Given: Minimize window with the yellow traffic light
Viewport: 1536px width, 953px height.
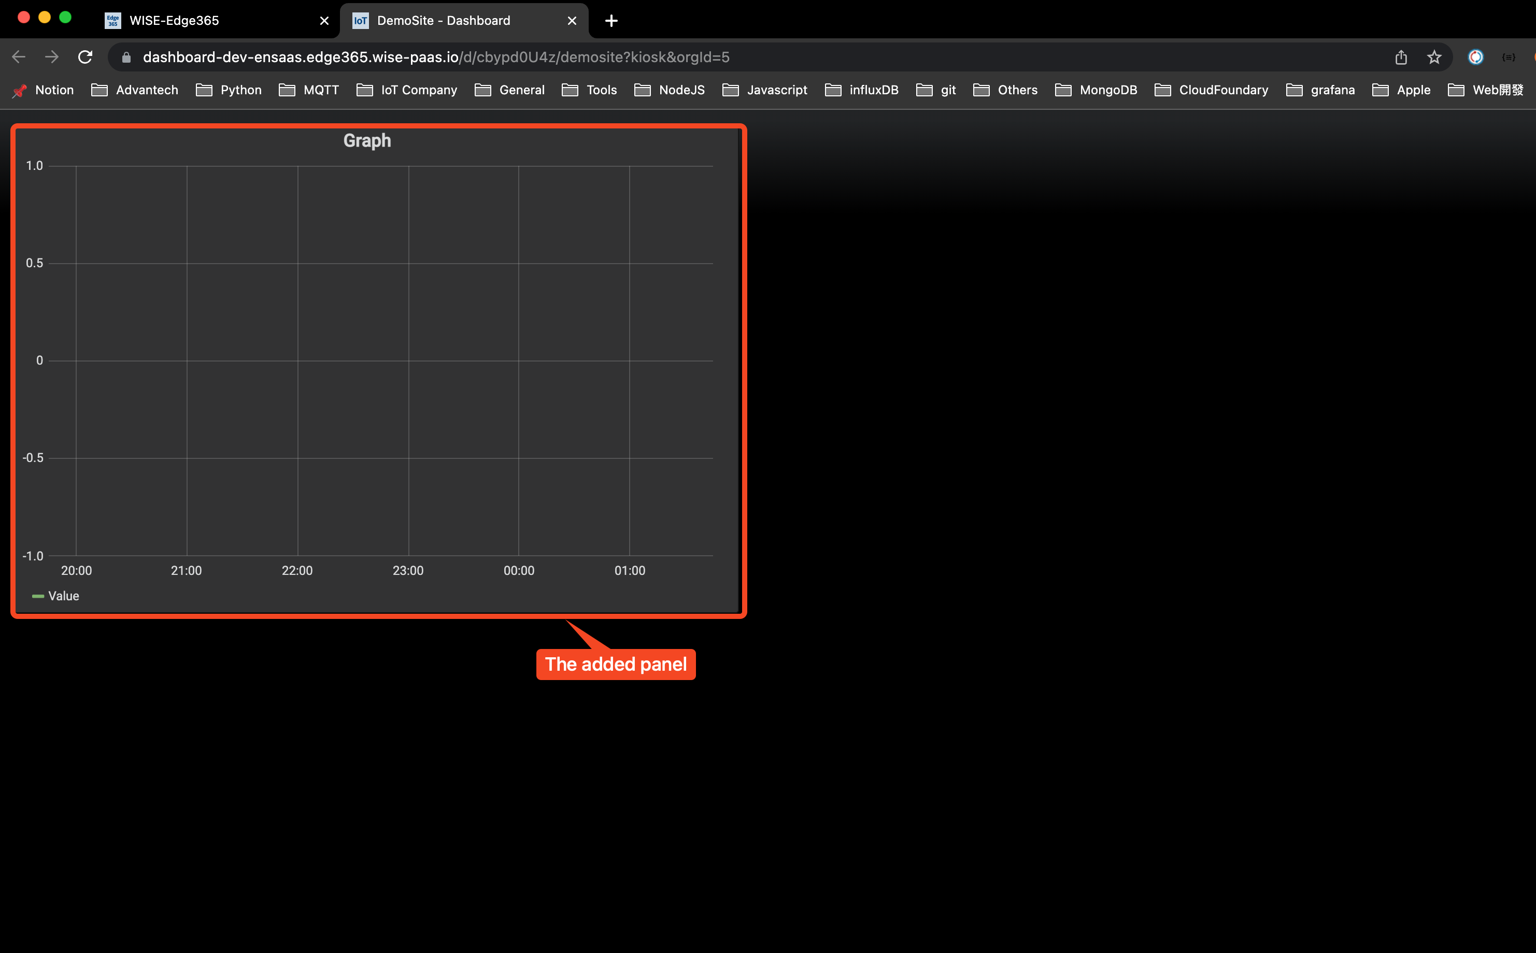Looking at the screenshot, I should (x=44, y=17).
